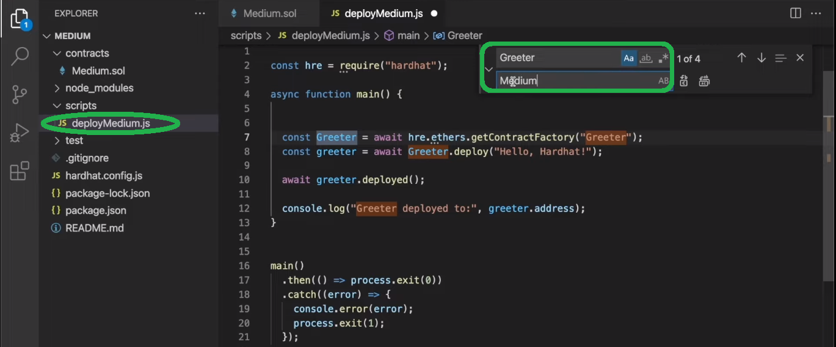
Task: Select the deployMedium.js editor tab
Action: pyautogui.click(x=382, y=13)
